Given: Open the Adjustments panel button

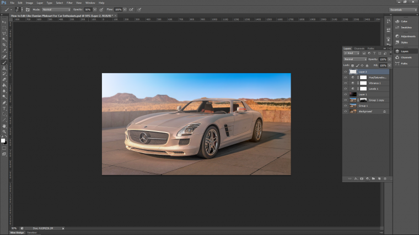Looking at the screenshot, I should (x=405, y=36).
